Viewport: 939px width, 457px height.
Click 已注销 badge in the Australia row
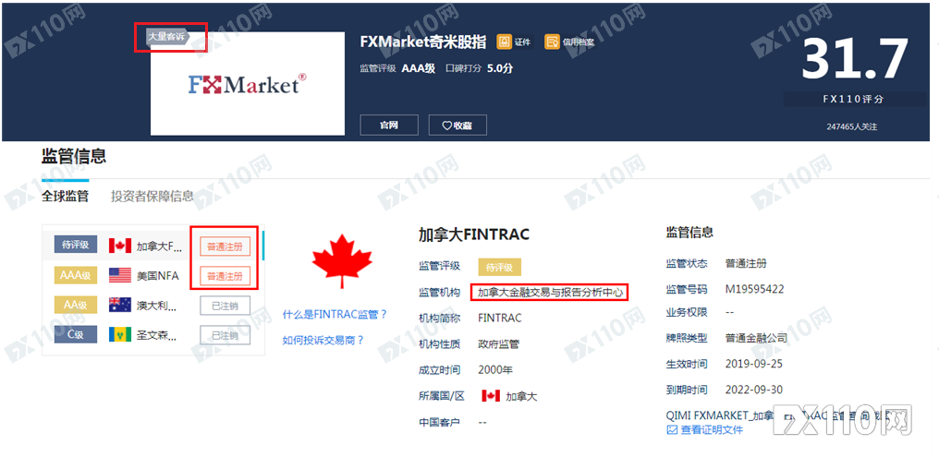tap(225, 306)
